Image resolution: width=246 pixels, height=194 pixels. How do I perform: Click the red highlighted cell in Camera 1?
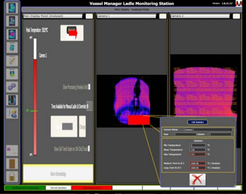point(139,120)
